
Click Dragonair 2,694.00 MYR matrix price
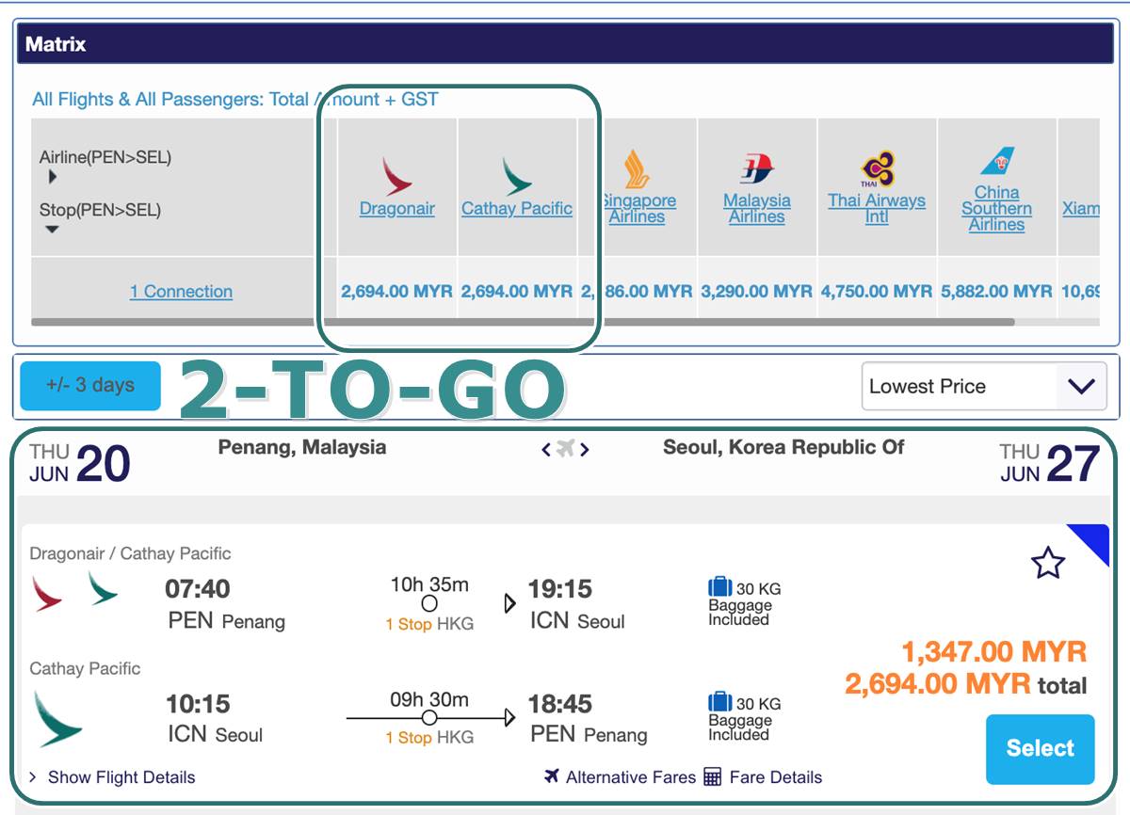[x=396, y=292]
